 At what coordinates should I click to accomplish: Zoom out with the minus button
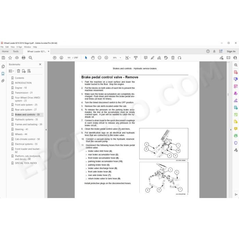click(100, 58)
